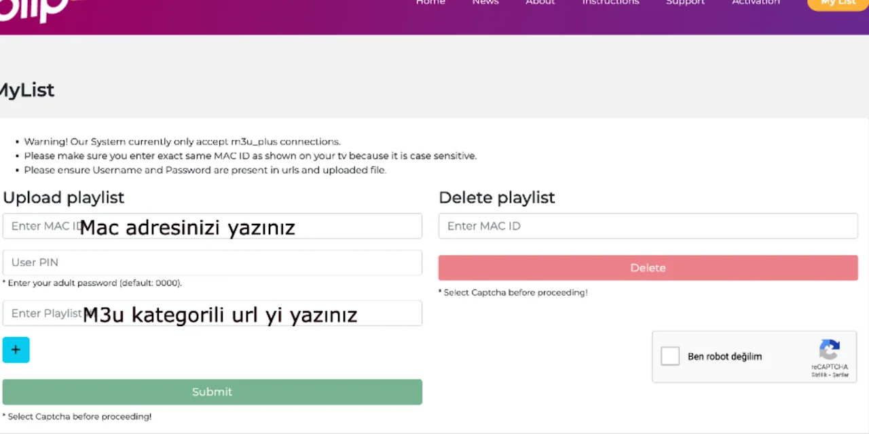
Task: Click the red Delete button
Action: tap(648, 268)
